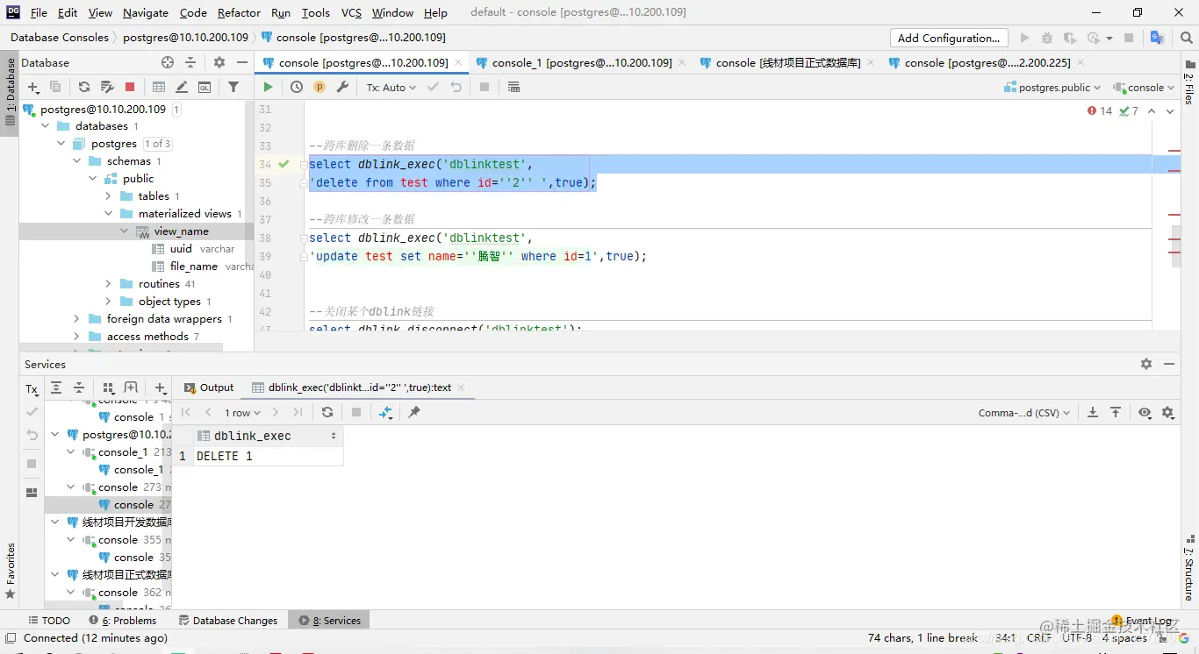Open result grid settings gear
This screenshot has height=654, width=1199.
(x=1168, y=412)
